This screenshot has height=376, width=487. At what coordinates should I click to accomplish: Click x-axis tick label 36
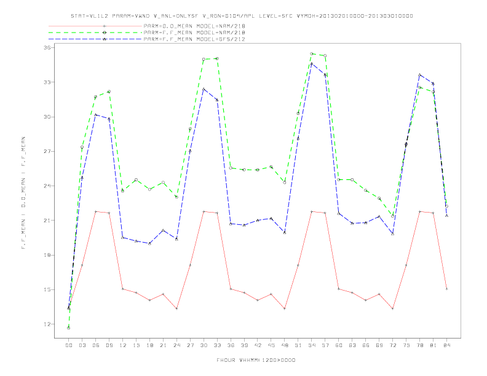(x=231, y=345)
